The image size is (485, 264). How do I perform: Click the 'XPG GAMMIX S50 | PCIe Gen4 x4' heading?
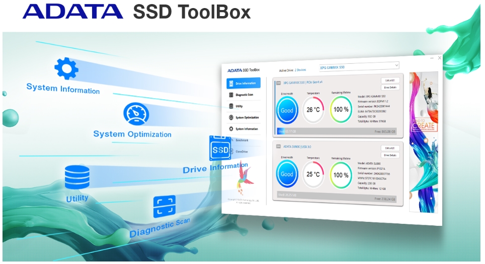click(x=303, y=82)
